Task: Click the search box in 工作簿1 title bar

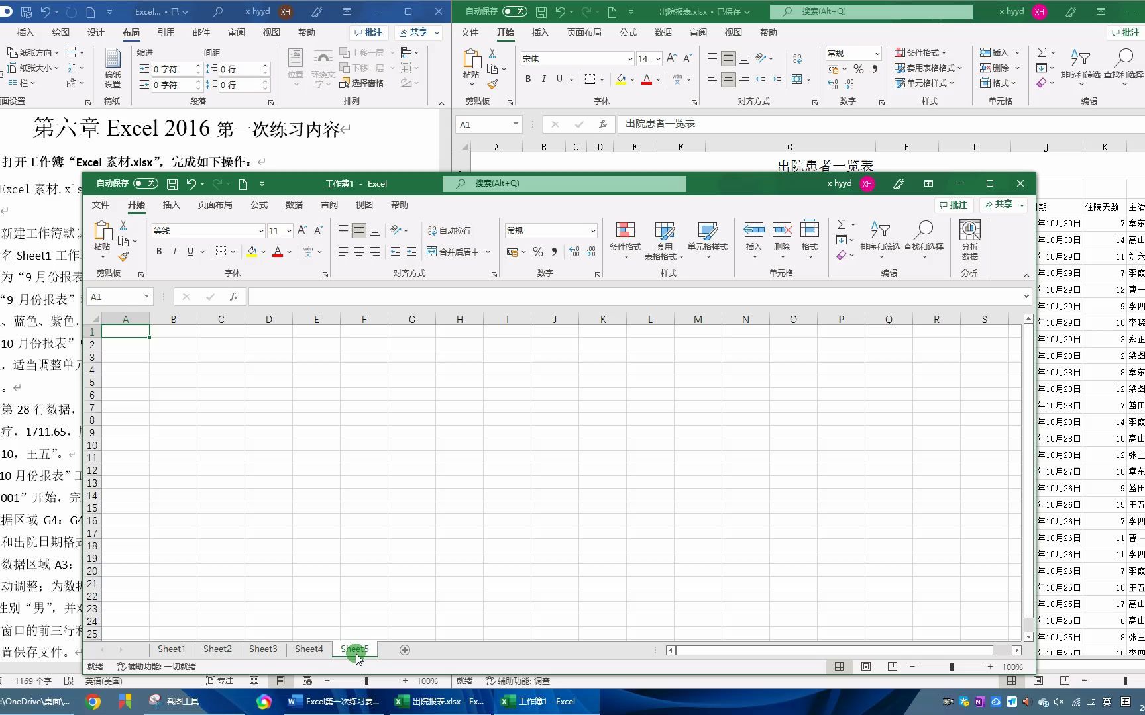Action: coord(565,183)
